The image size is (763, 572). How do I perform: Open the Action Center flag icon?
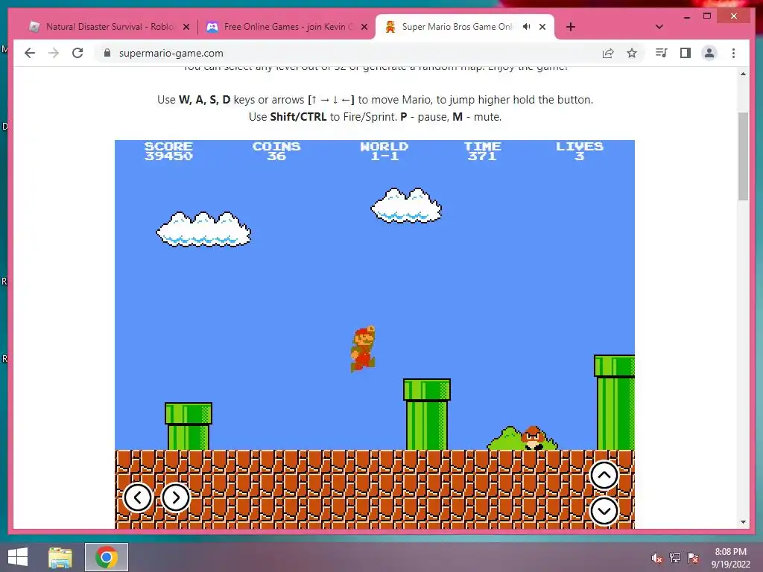[693, 558]
